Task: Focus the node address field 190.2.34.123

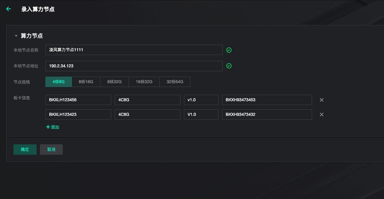Action: point(134,66)
